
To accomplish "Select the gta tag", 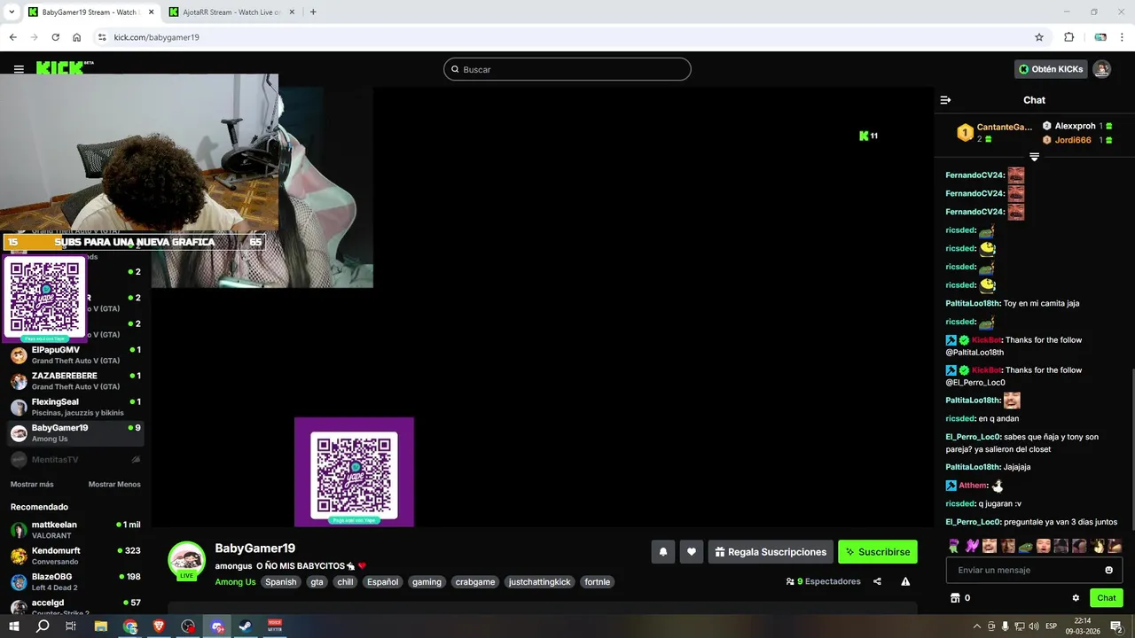I will coord(317,582).
